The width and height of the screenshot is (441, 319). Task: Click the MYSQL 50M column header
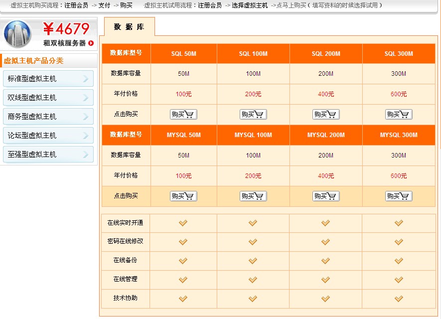184,135
